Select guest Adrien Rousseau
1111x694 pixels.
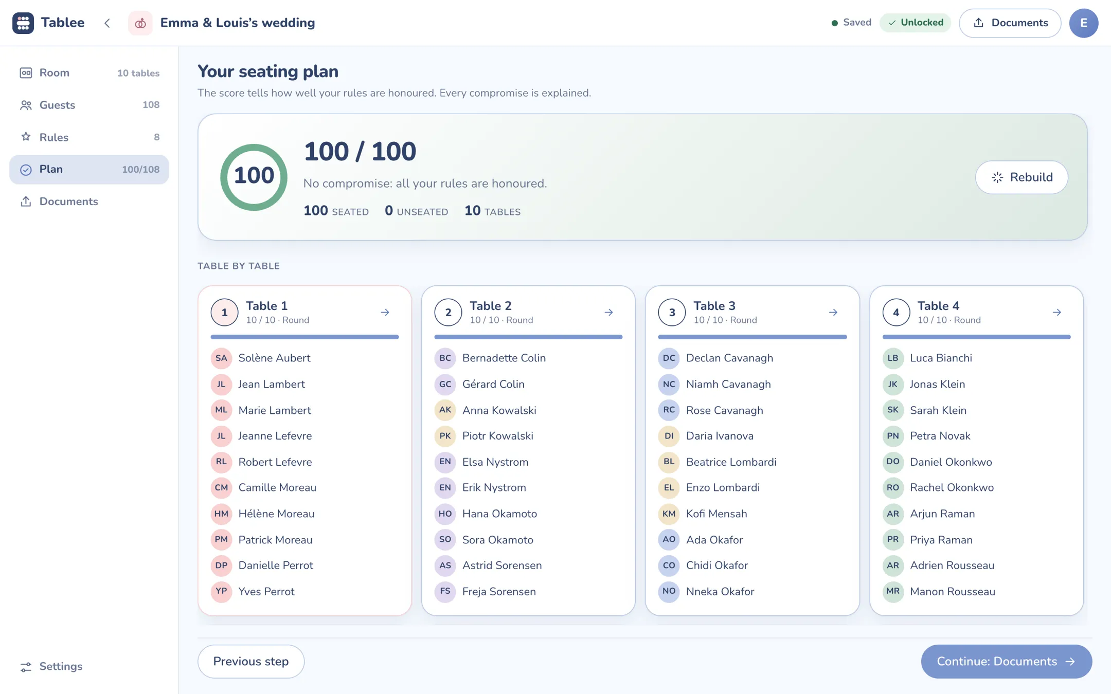(976, 565)
